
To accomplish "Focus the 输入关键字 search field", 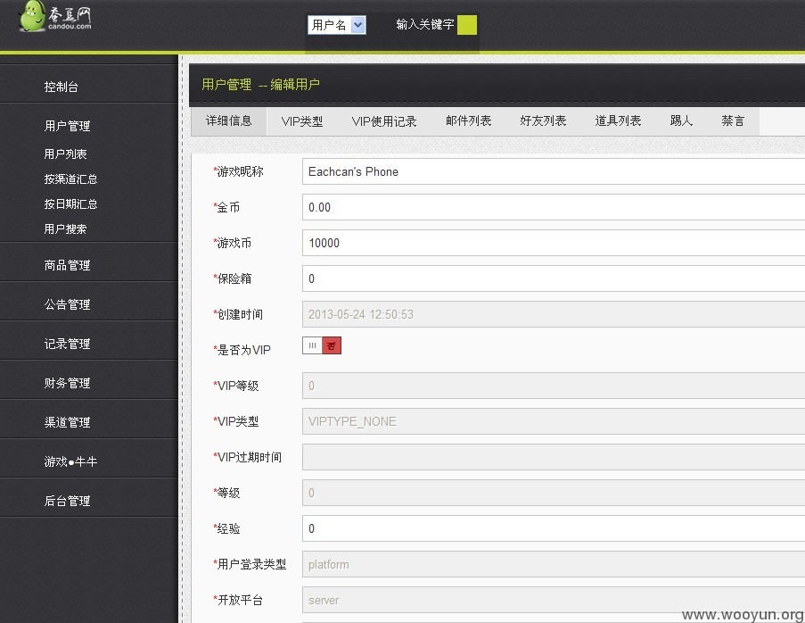I will 424,25.
